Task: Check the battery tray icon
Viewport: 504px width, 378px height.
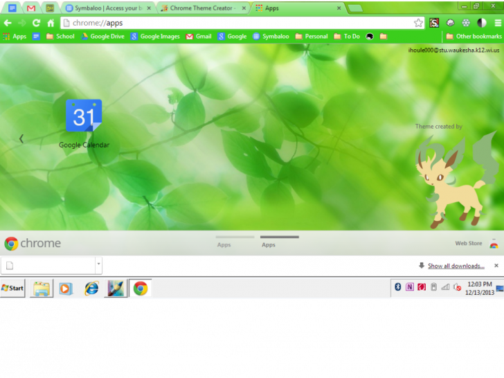Action: (433, 287)
